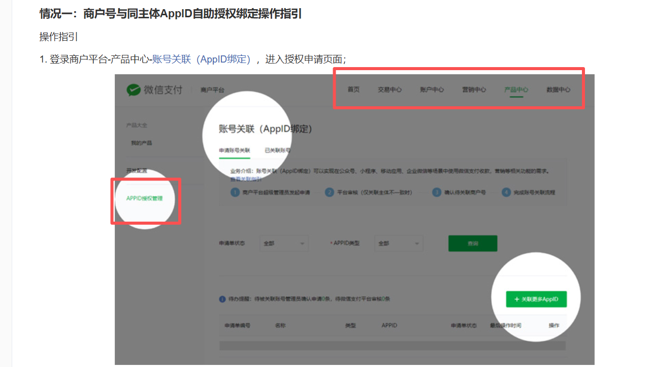Screen dimensions: 652x367
Task: Click 产品大全 in the sidebar
Action: [137, 125]
